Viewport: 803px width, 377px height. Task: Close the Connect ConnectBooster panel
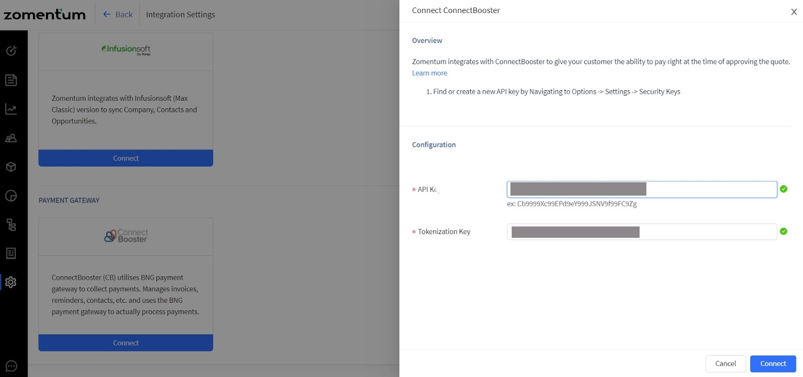[x=794, y=12]
